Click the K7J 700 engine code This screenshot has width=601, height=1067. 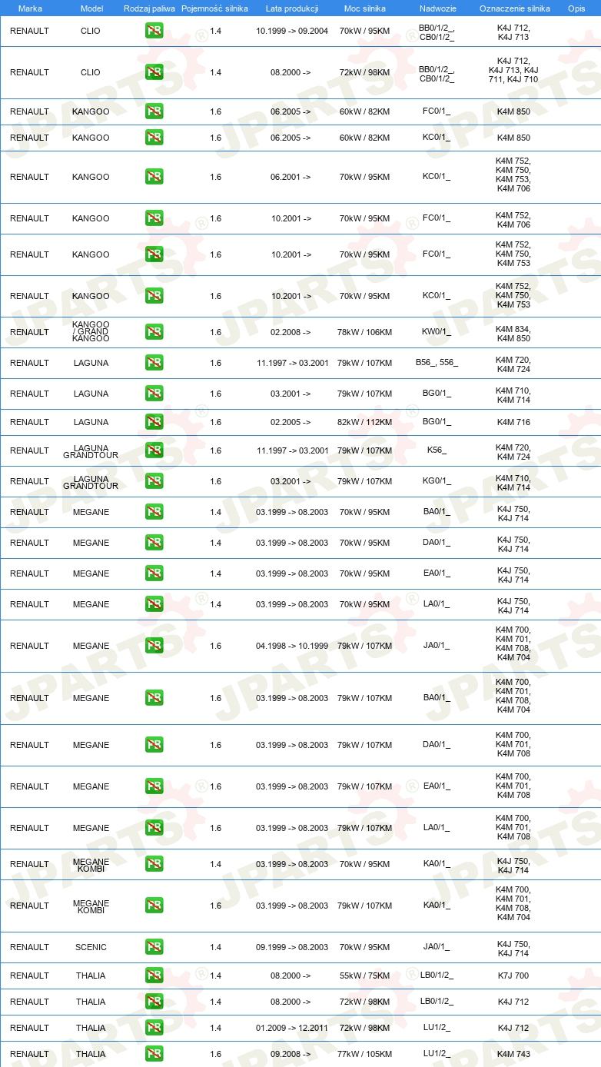point(513,976)
